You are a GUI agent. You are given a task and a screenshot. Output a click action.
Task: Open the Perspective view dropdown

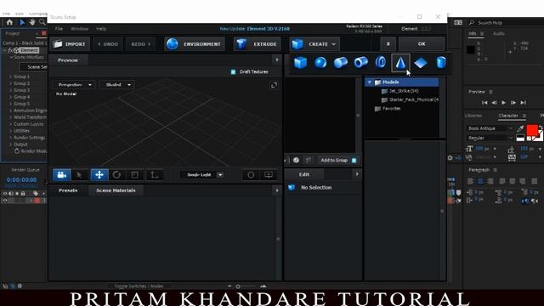click(74, 85)
